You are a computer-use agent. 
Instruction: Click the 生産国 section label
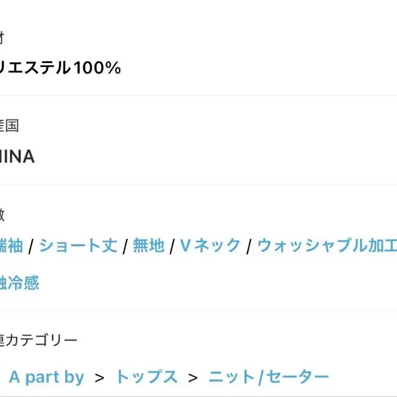9,126
